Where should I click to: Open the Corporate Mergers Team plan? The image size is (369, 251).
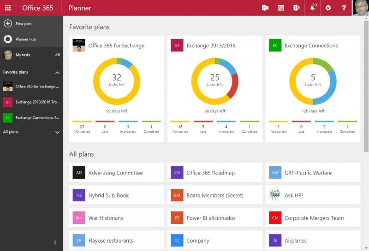pos(313,218)
